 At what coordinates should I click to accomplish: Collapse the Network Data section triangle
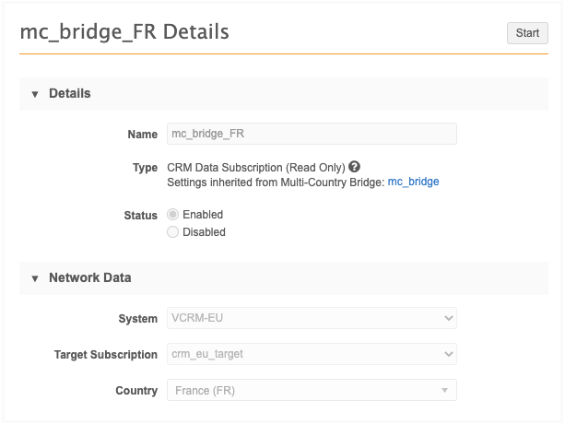(x=35, y=277)
